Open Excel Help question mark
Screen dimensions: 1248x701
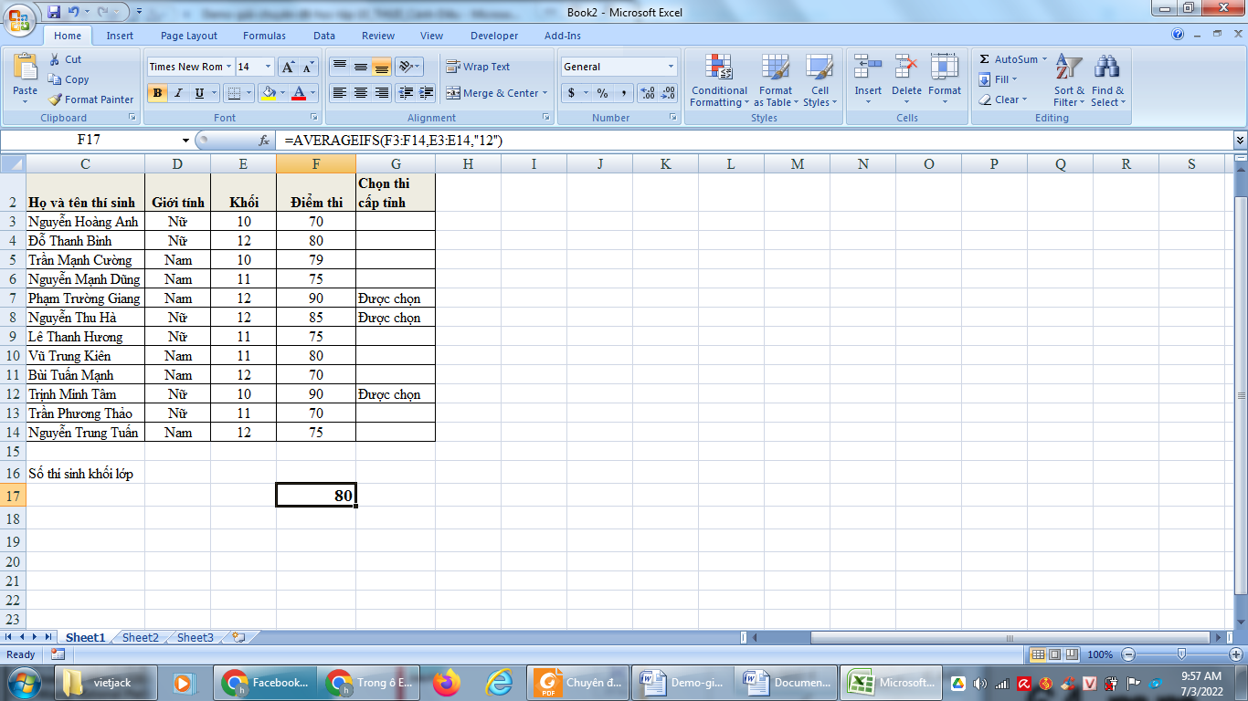(1178, 35)
